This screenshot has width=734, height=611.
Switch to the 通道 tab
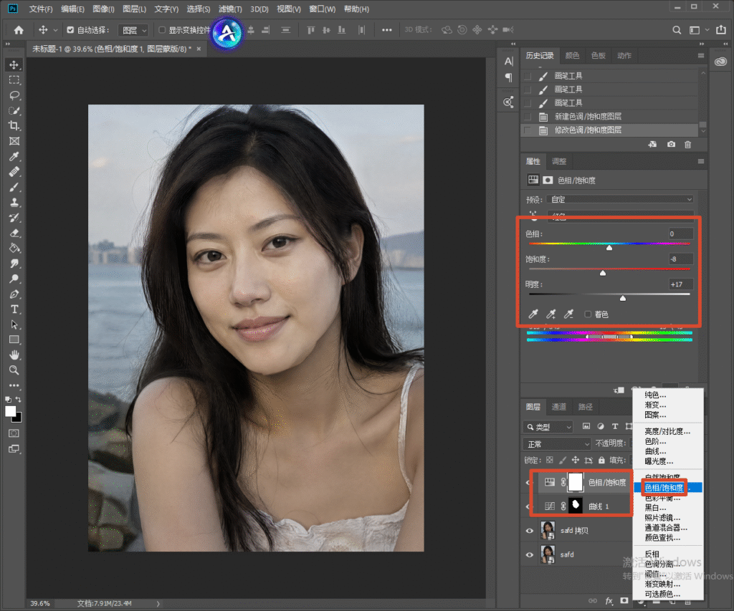click(x=558, y=407)
